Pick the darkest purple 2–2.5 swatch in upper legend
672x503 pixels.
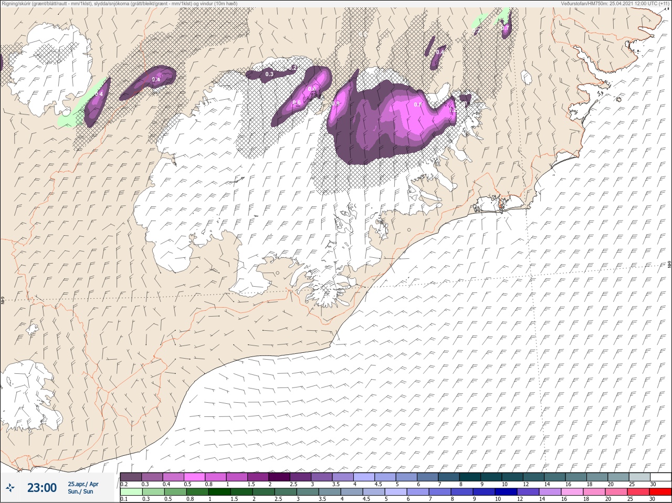point(280,477)
